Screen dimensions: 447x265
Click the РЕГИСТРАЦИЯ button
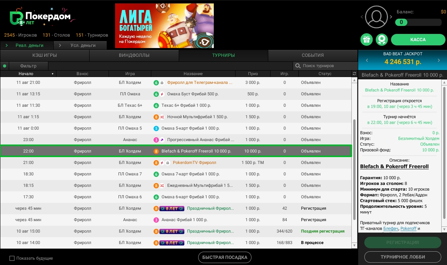[x=402, y=243]
